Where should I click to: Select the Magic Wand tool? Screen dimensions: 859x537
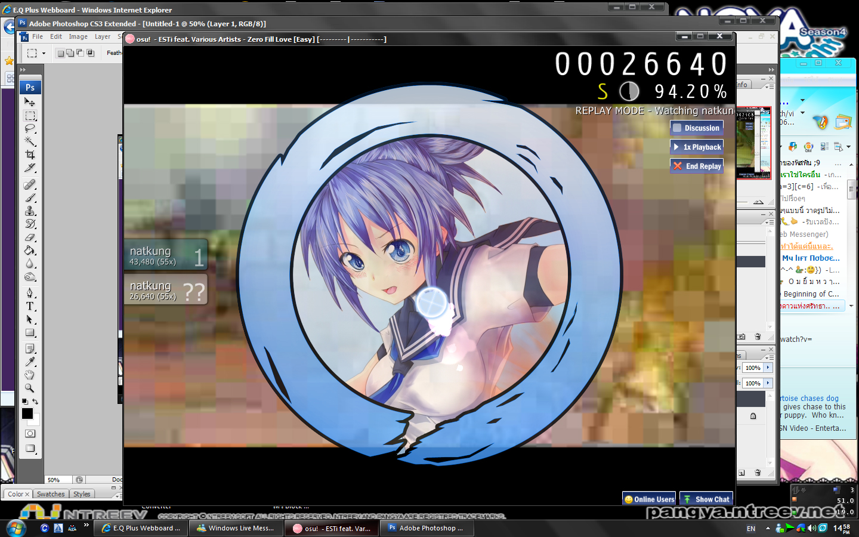coord(30,141)
